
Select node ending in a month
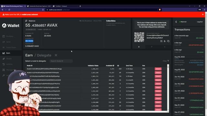click(158, 80)
